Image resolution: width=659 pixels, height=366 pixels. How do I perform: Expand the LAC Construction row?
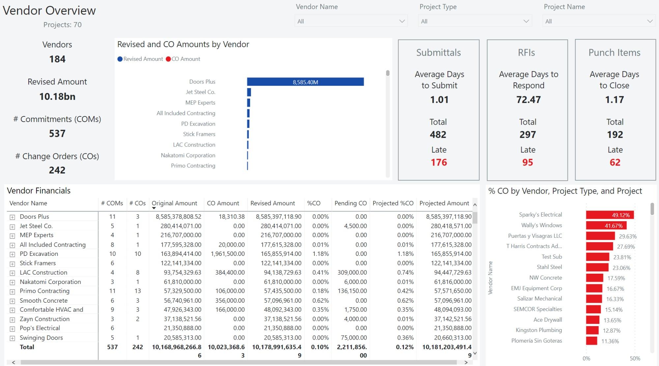[x=13, y=273]
